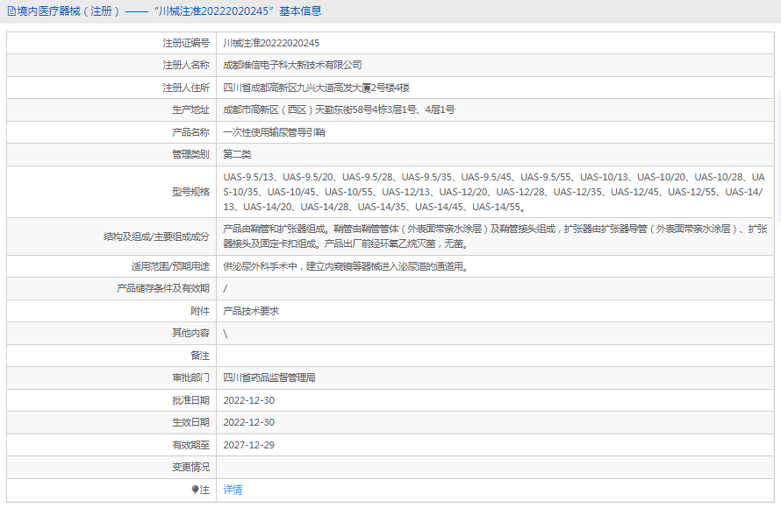Image resolution: width=781 pixels, height=508 pixels.
Task: Click the 注册人住所 label cell
Action: pos(111,88)
